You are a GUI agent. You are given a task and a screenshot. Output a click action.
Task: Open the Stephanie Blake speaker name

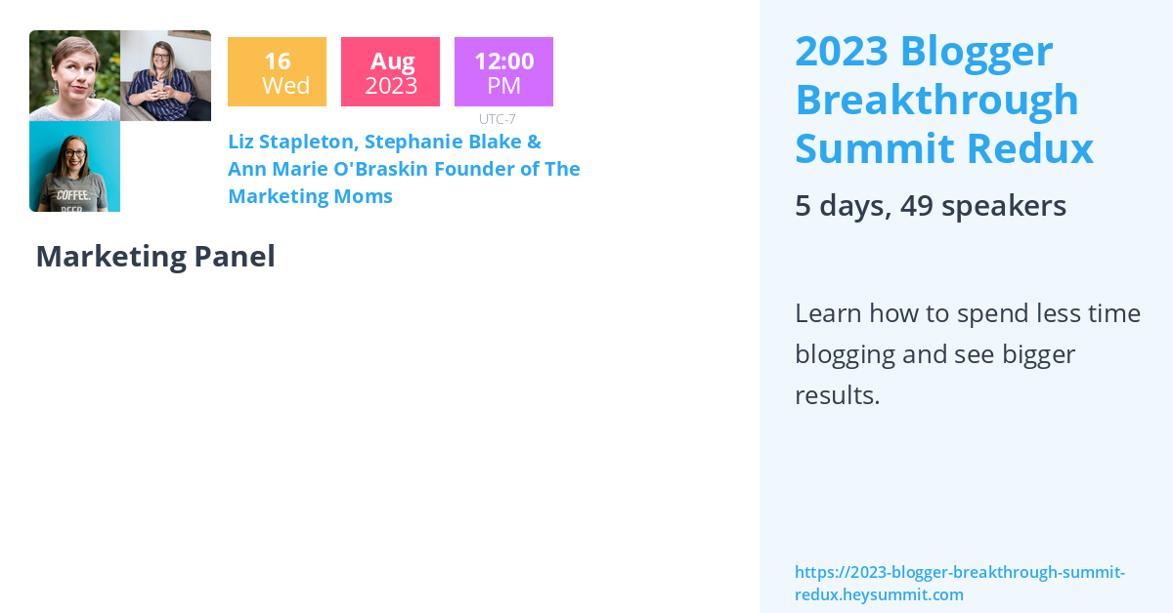[x=444, y=142]
